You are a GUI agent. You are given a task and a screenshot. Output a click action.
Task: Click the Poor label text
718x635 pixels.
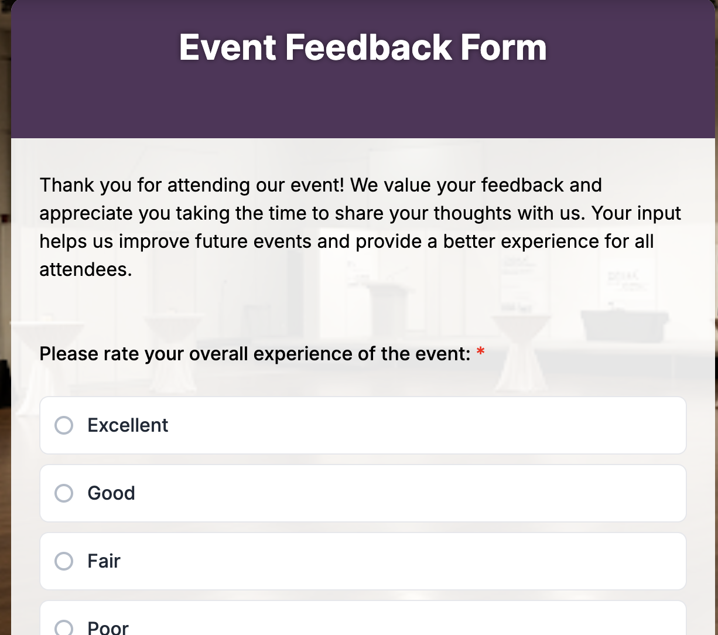[x=108, y=627]
